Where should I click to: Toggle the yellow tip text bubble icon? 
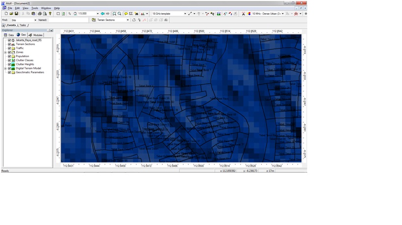(x=126, y=14)
